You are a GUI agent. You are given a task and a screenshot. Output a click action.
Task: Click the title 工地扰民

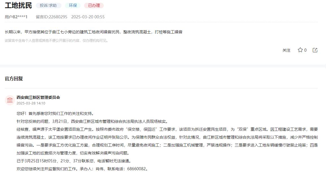pos(18,5)
